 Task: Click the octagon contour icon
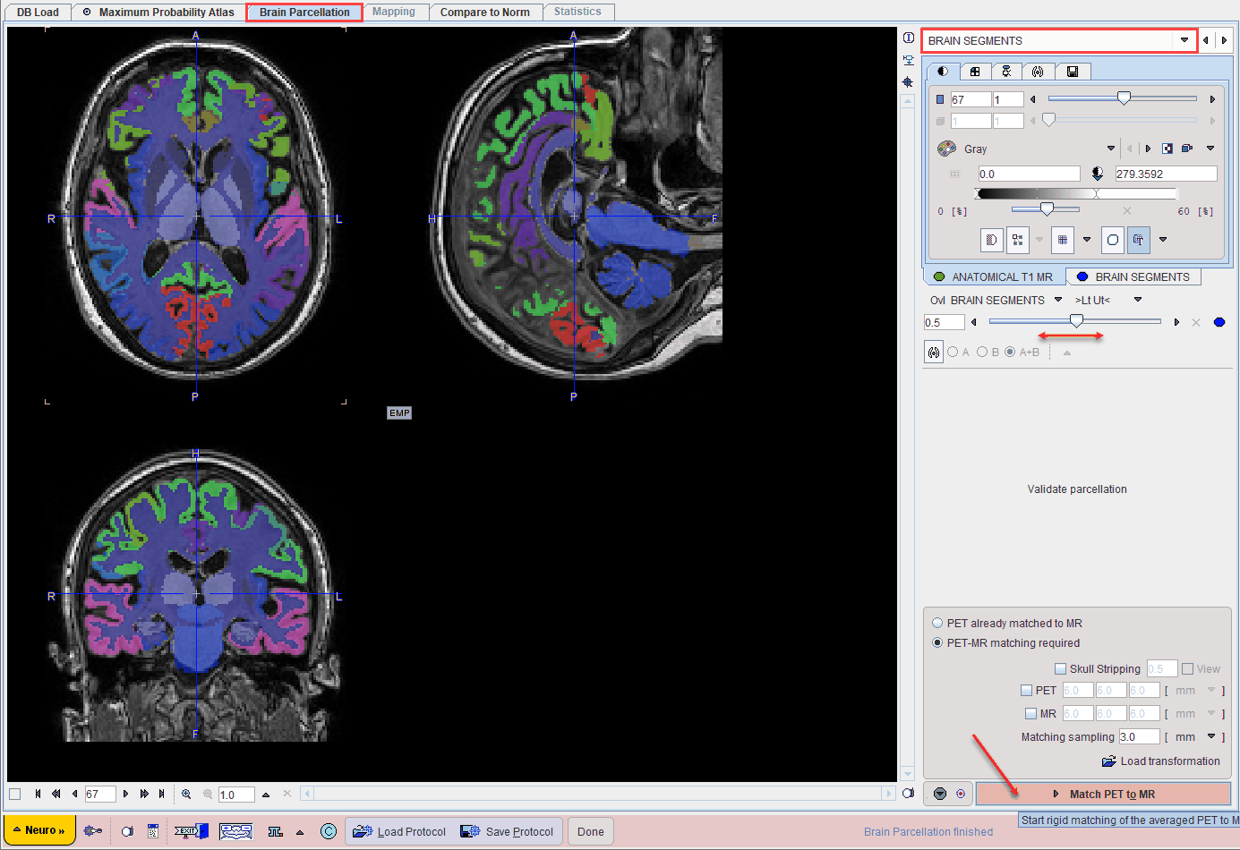(1113, 240)
